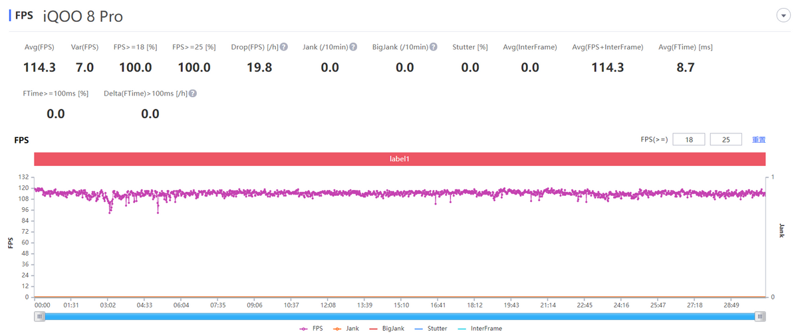798x334 pixels.
Task: Open help icon beside Delta(FTime)>100ms
Action: (x=193, y=94)
